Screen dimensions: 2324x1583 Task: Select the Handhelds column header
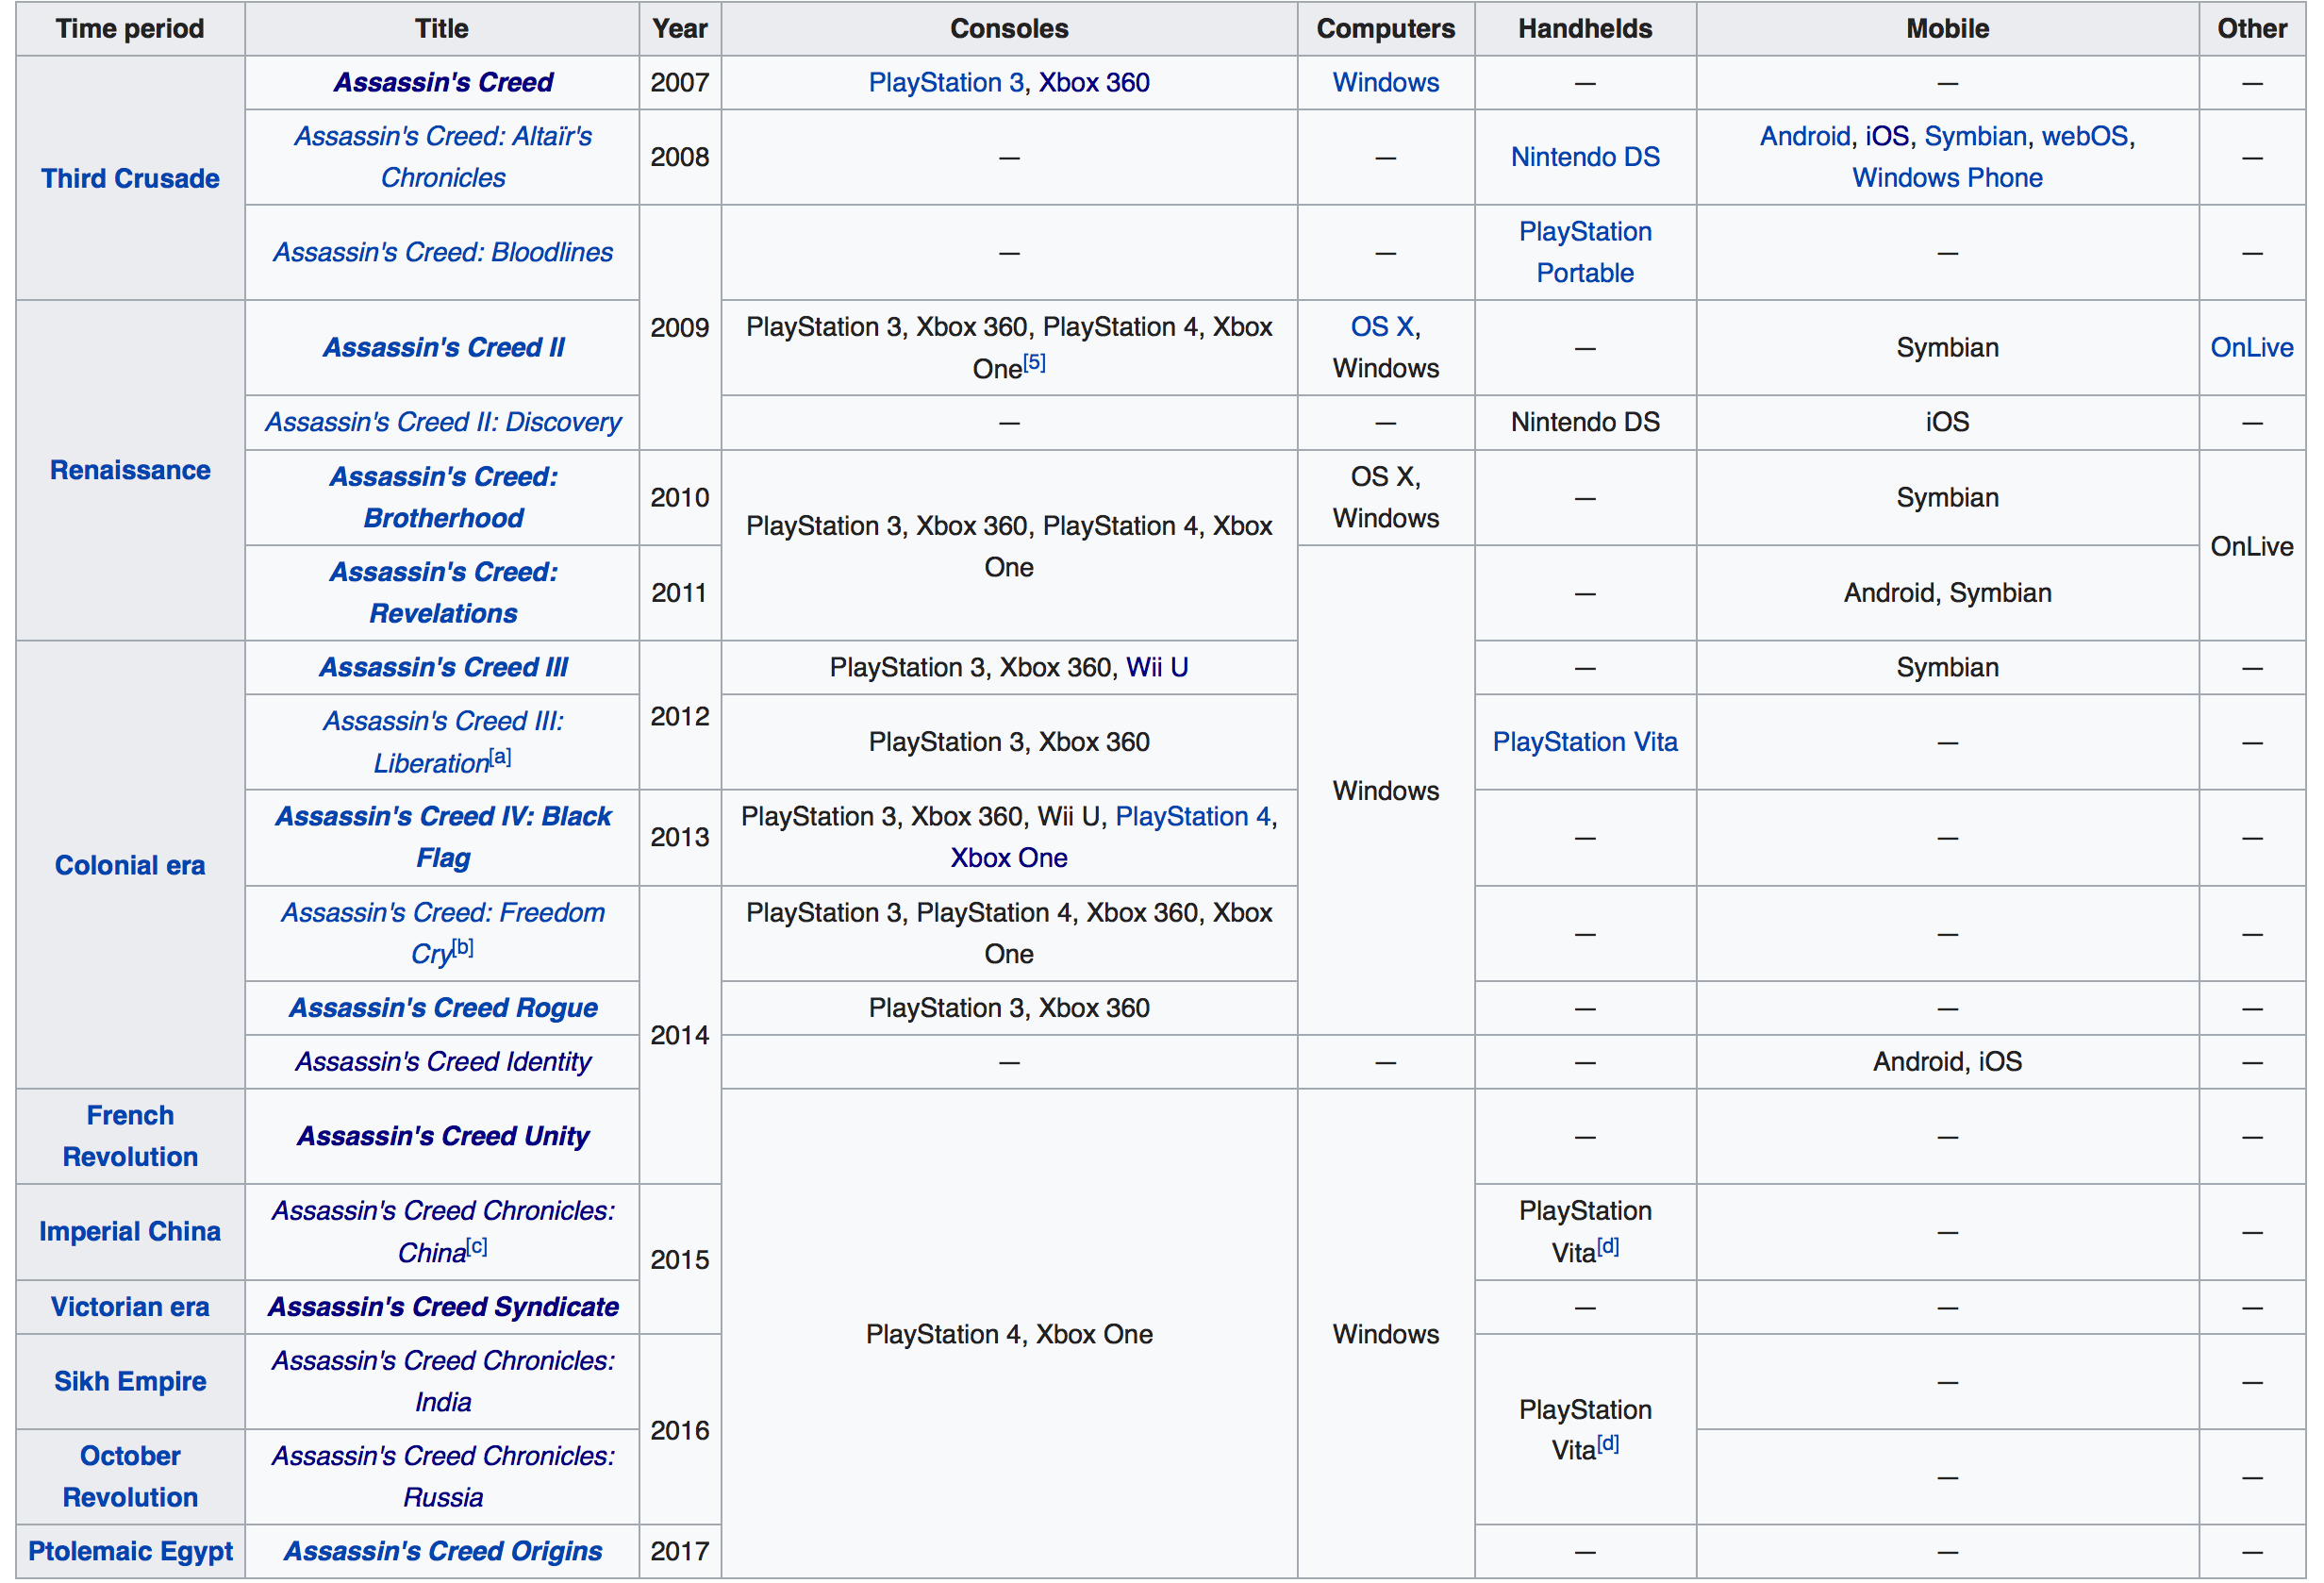click(x=1585, y=28)
